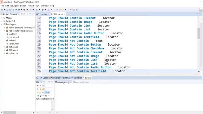Maximize the editor area
This screenshot has height=114, width=203.
point(200,14)
